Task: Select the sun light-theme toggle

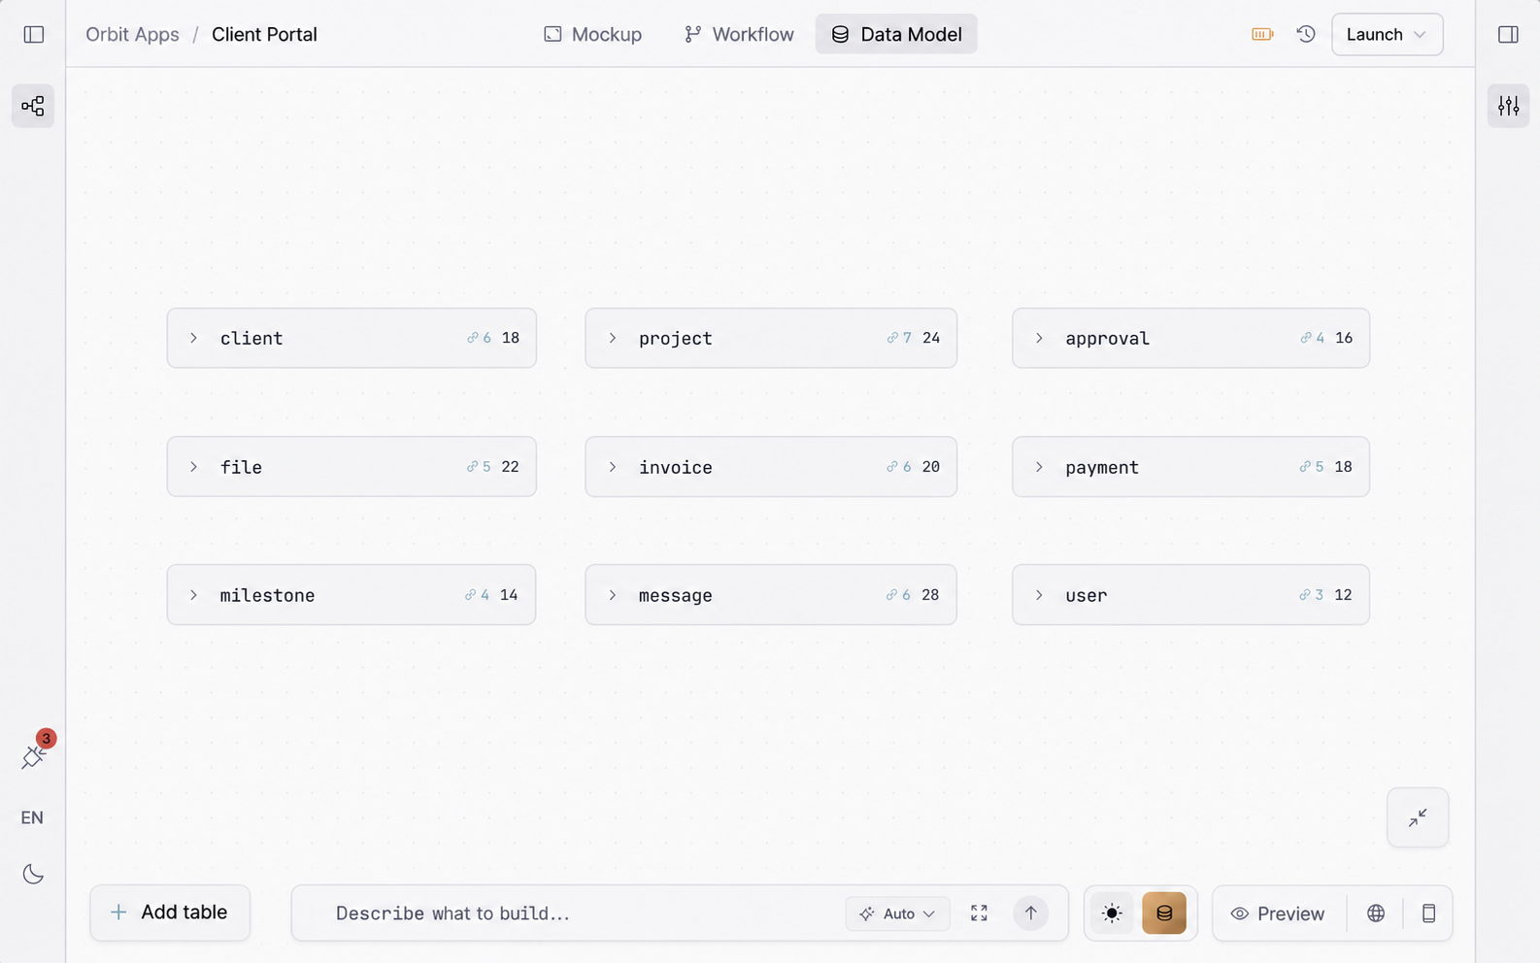Action: (1113, 913)
